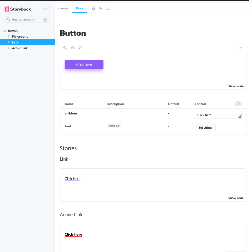Click the Storybook logo
Image resolution: width=249 pixels, height=252 pixels.
[x=17, y=9]
